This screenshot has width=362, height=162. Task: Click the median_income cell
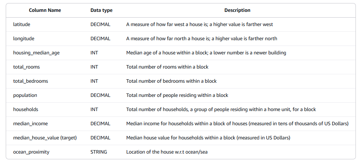pos(31,124)
